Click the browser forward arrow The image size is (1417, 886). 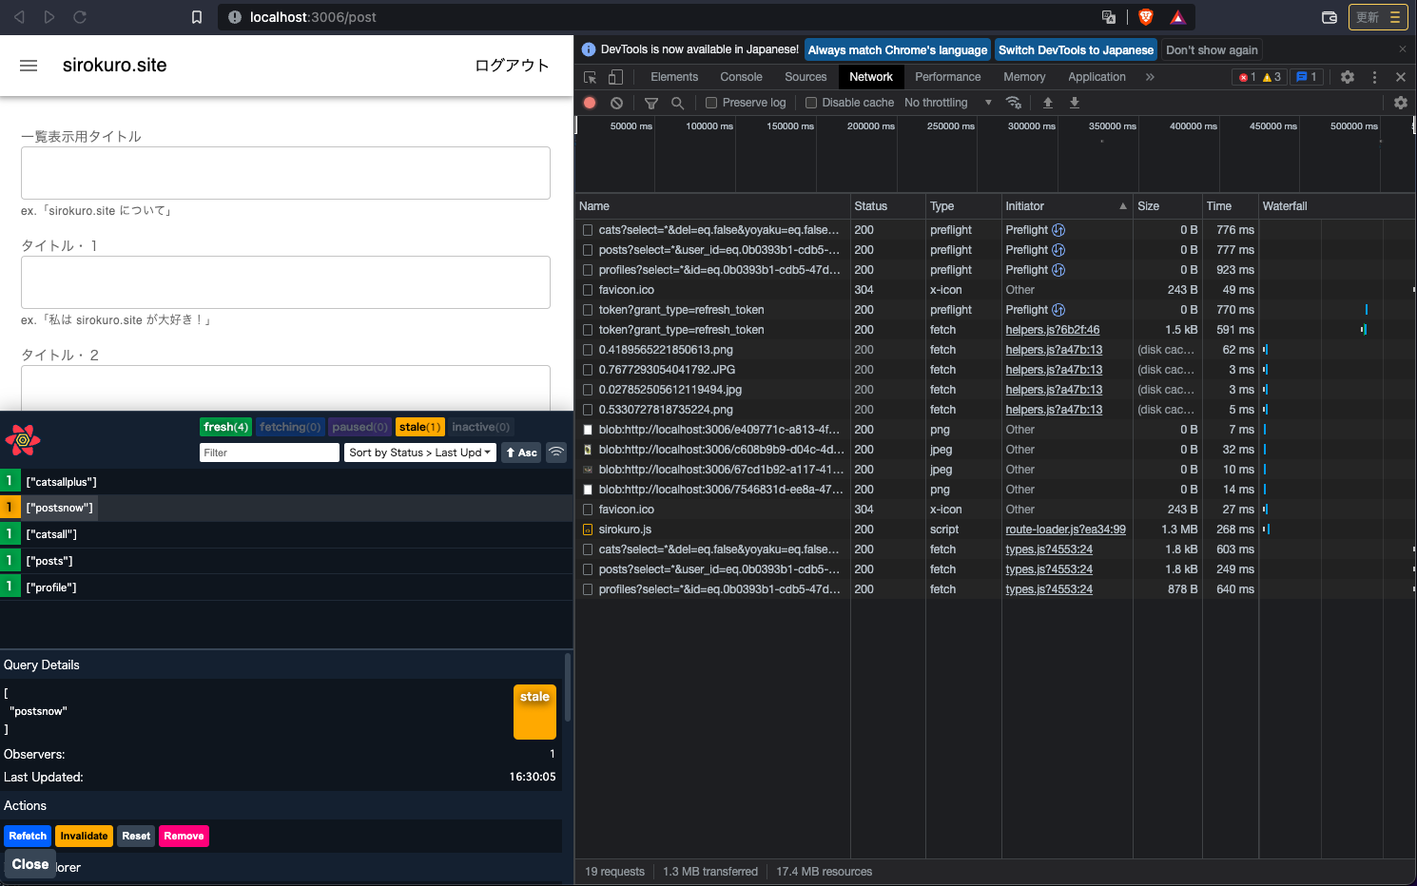(49, 17)
